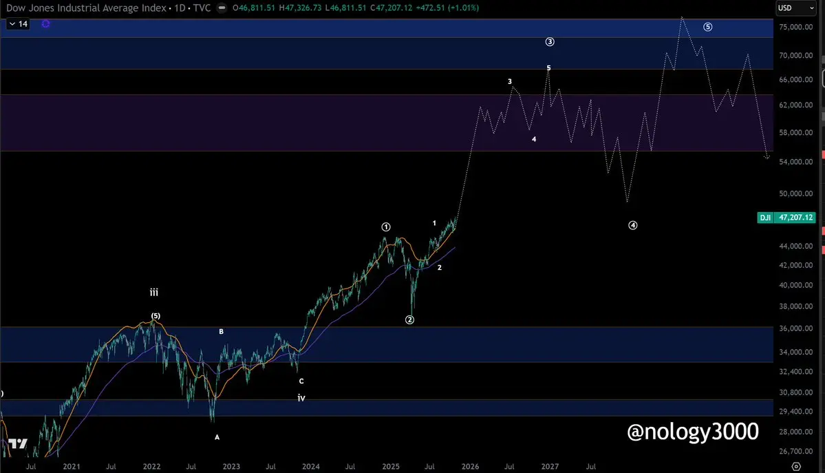The height and width of the screenshot is (473, 825).
Task: Click the Dow Jones Industrial Average Index title
Action: [86, 8]
